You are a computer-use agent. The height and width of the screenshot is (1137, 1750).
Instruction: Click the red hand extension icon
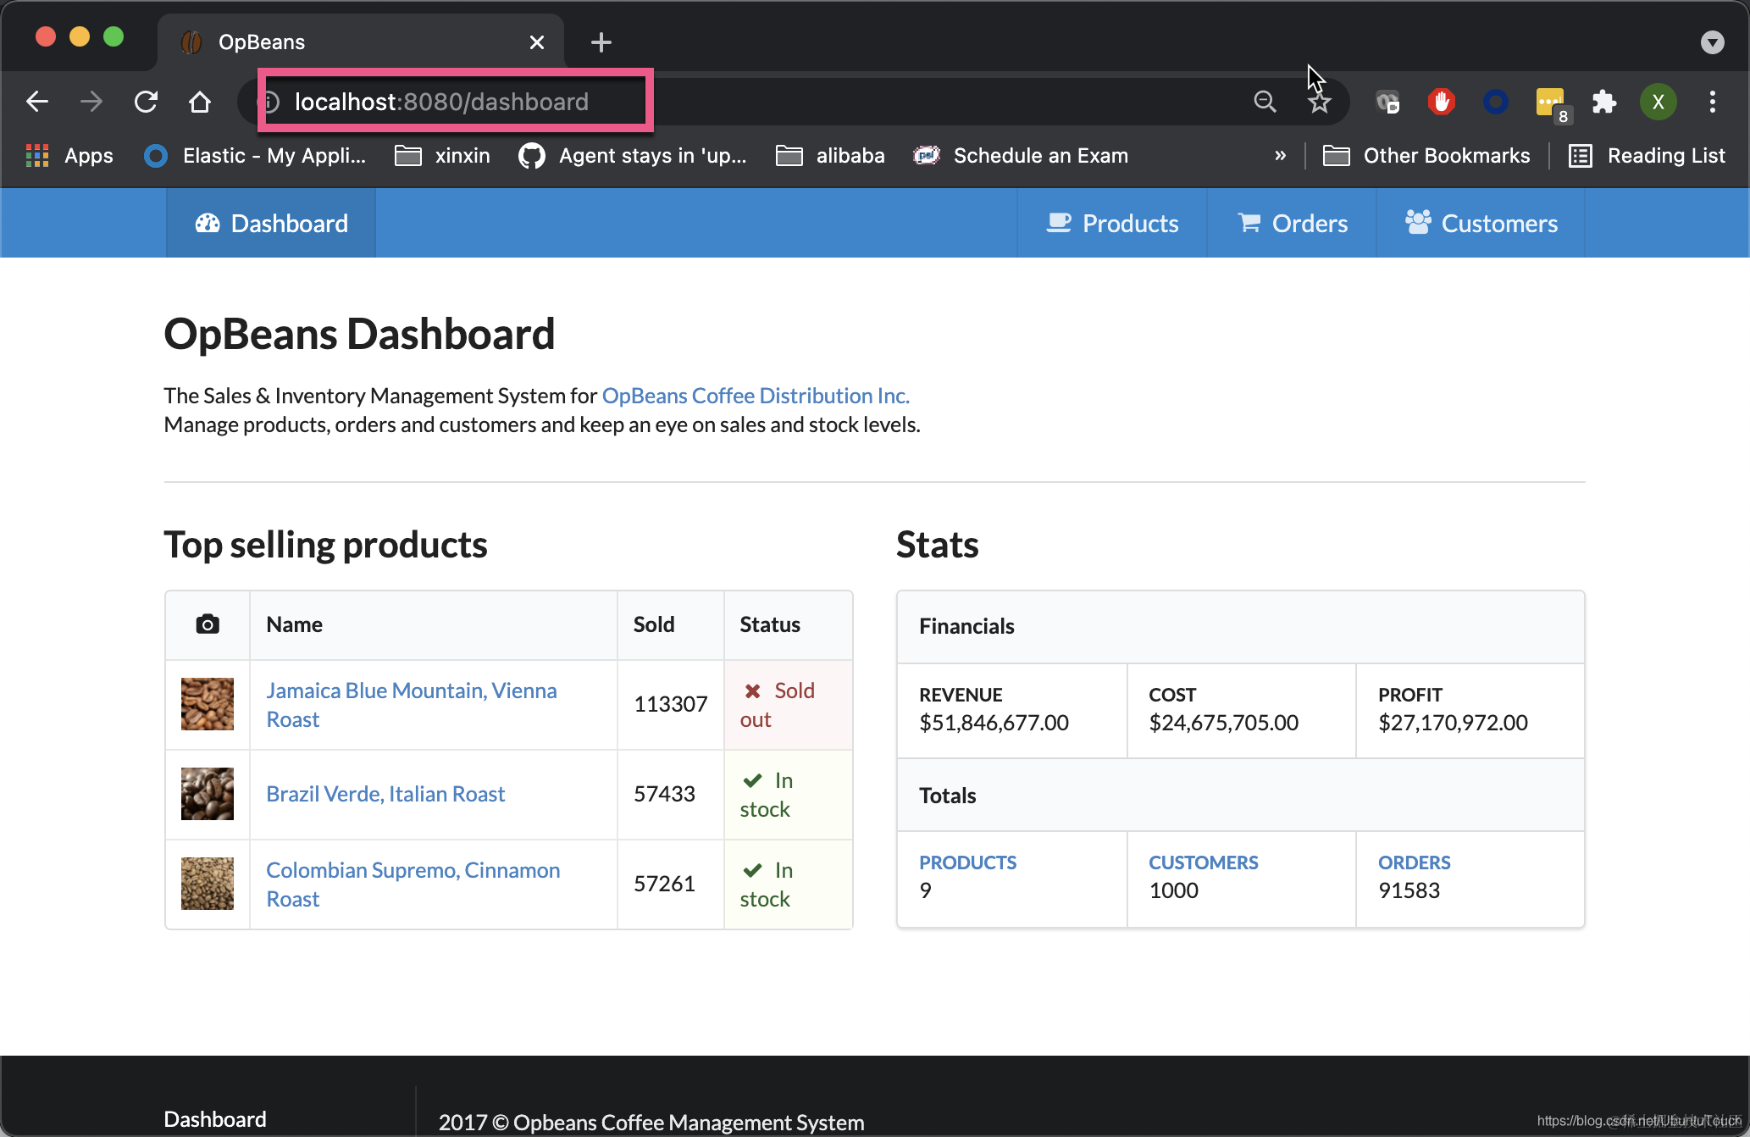[x=1441, y=103]
